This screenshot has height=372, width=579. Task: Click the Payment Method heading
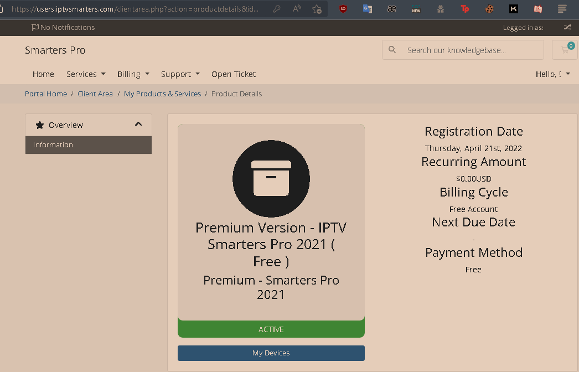coord(474,252)
